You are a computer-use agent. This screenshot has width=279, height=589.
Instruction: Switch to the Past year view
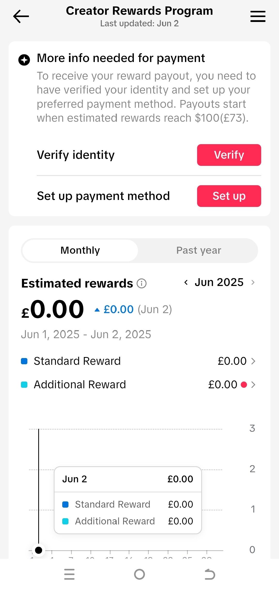point(198,250)
